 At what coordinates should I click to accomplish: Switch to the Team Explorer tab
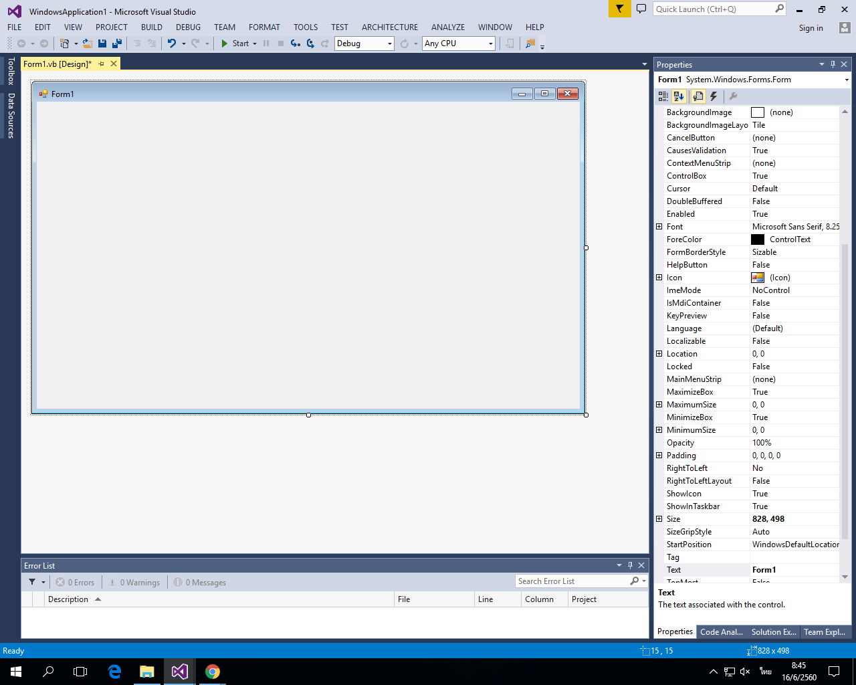point(825,632)
